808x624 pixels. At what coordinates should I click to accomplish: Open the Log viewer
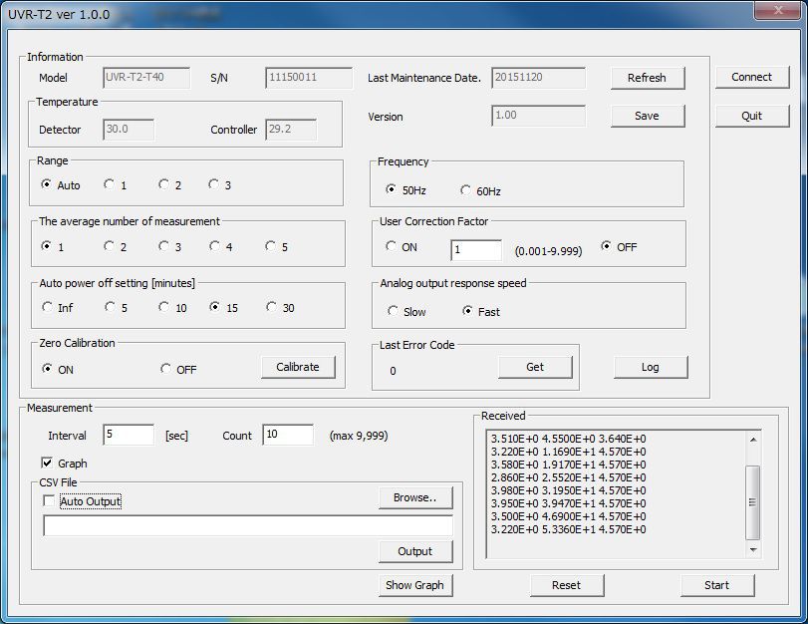(x=651, y=367)
